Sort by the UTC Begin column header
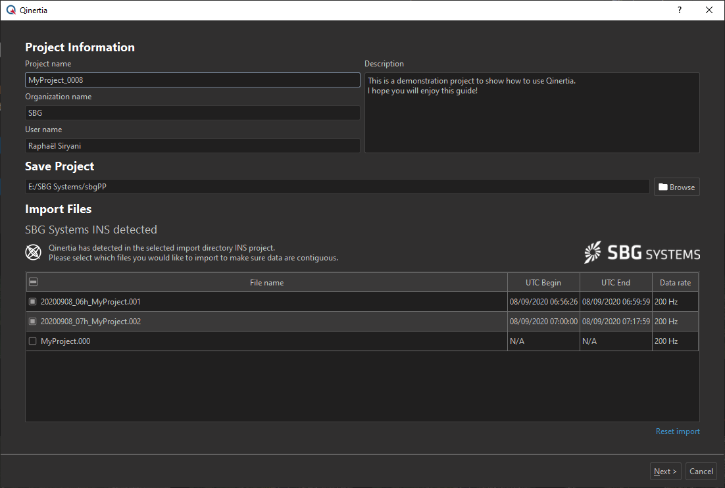This screenshot has width=725, height=488. tap(543, 283)
